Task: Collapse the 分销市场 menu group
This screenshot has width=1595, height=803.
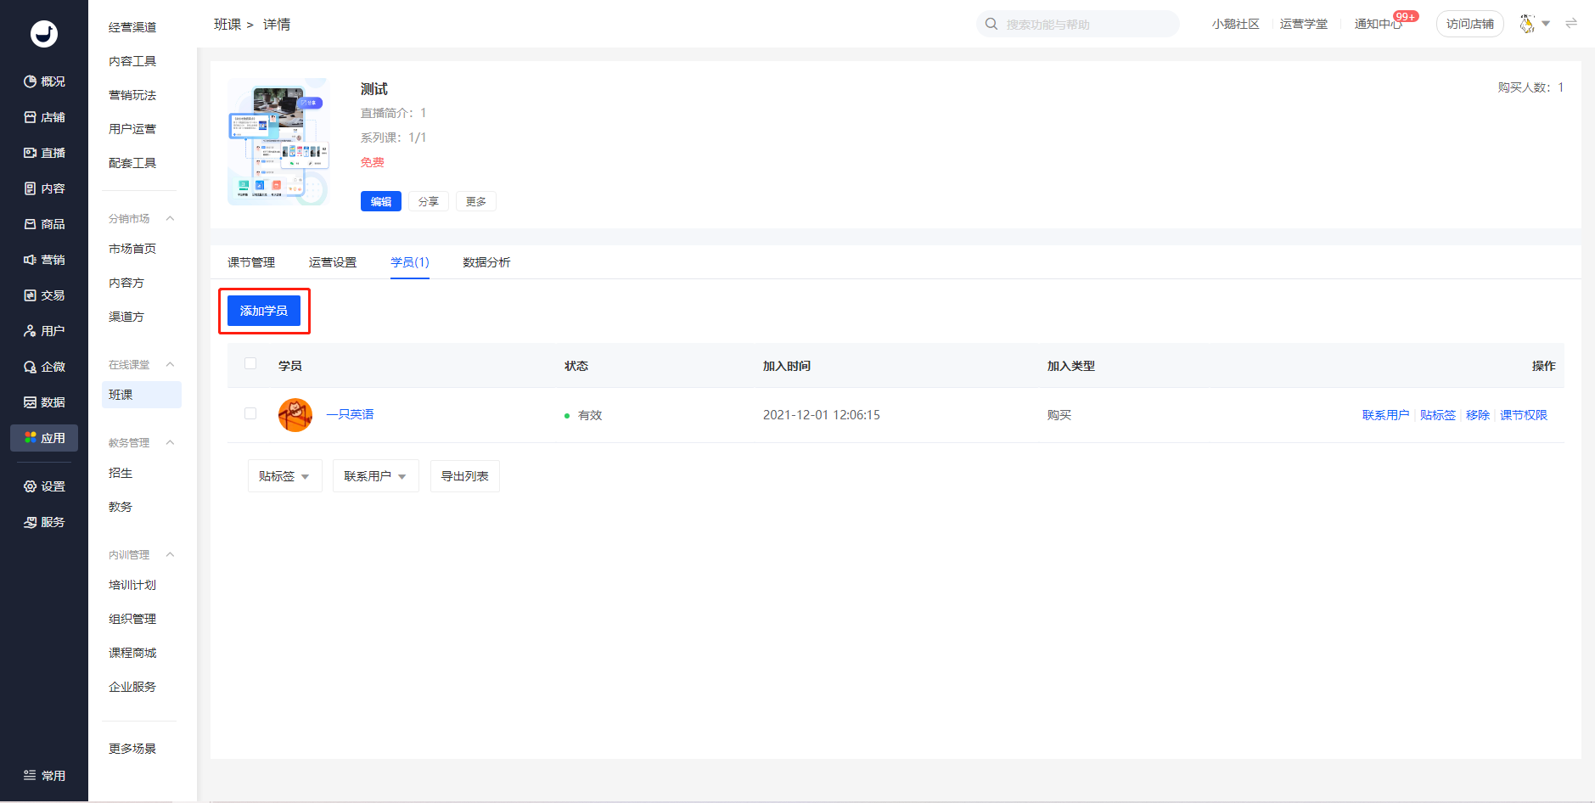Action: tap(170, 218)
